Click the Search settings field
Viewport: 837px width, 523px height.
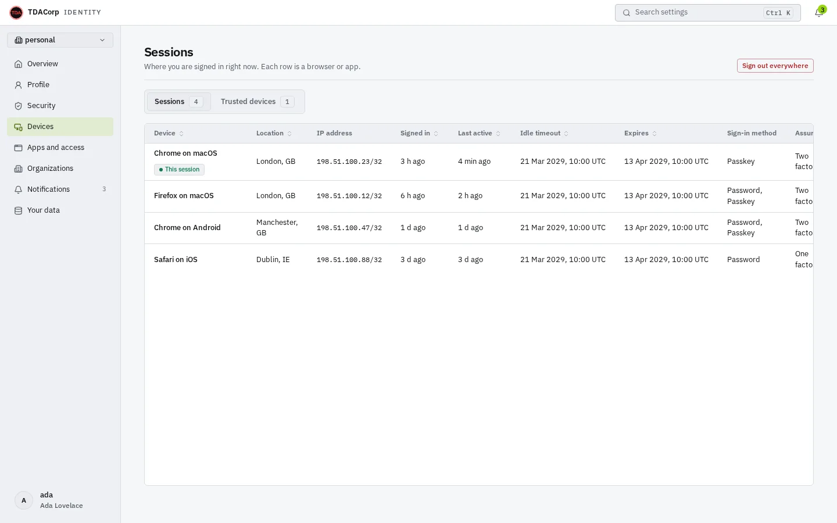click(x=707, y=13)
